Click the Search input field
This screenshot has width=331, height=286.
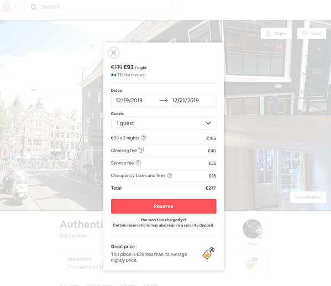pos(99,7)
